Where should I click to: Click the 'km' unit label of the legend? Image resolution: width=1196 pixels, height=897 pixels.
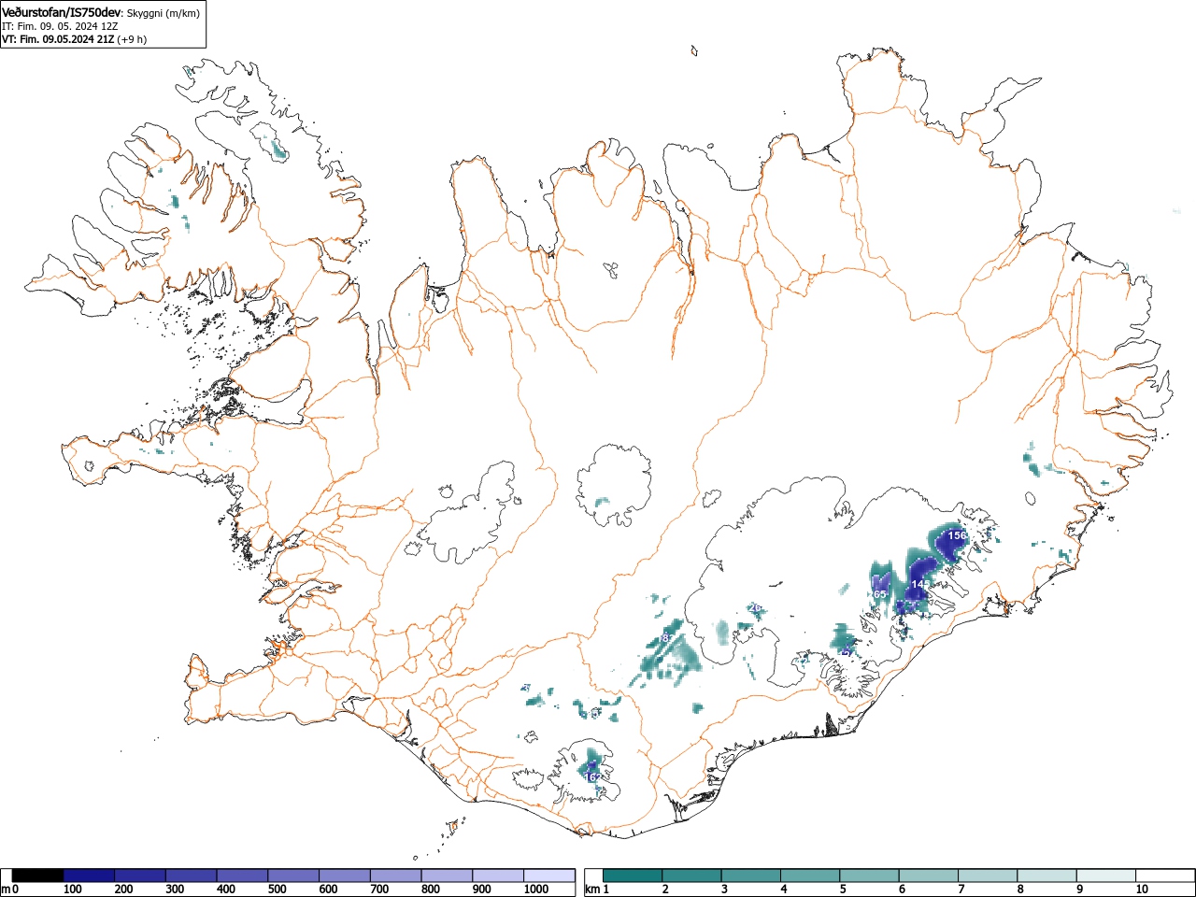click(x=591, y=890)
